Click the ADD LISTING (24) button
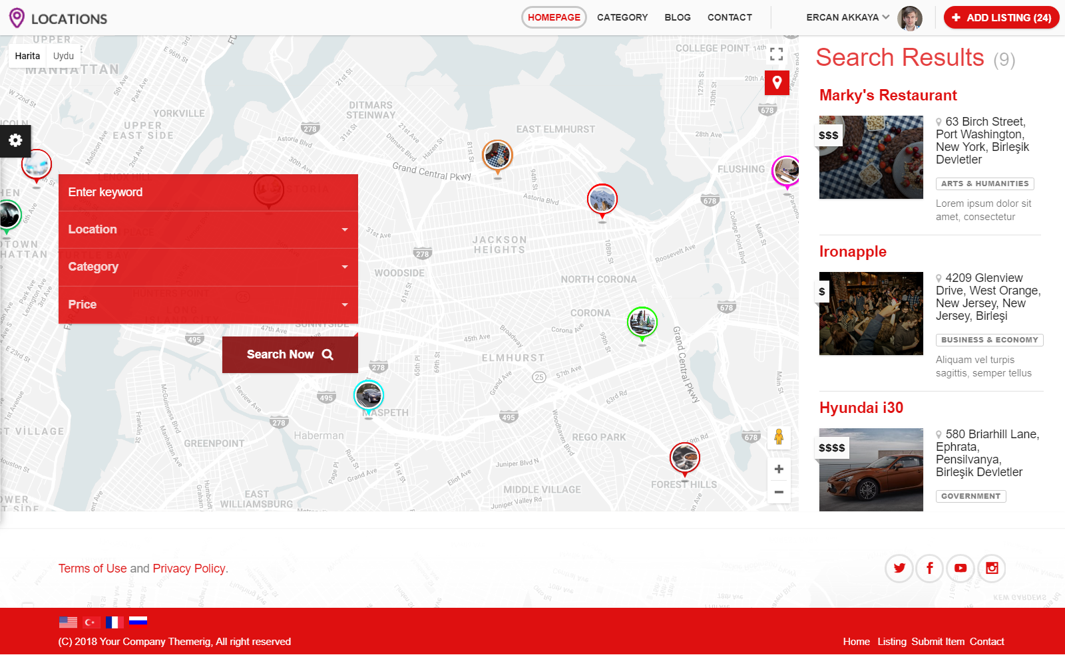 coord(1001,17)
